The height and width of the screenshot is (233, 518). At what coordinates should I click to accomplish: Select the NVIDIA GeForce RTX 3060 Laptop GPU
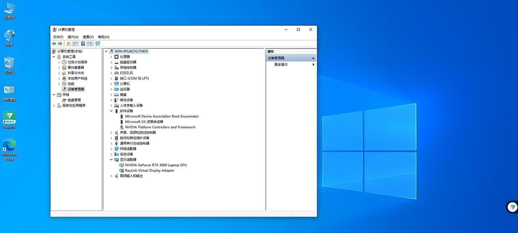click(156, 164)
